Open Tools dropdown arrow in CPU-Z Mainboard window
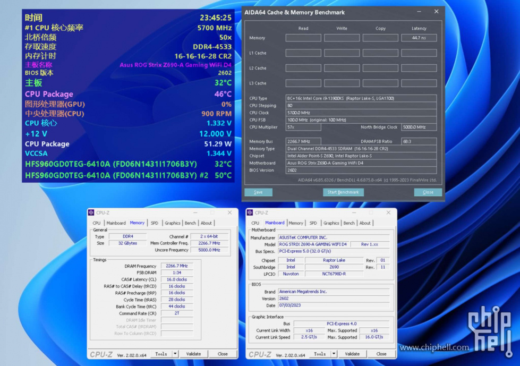520x366 pixels. point(334,354)
